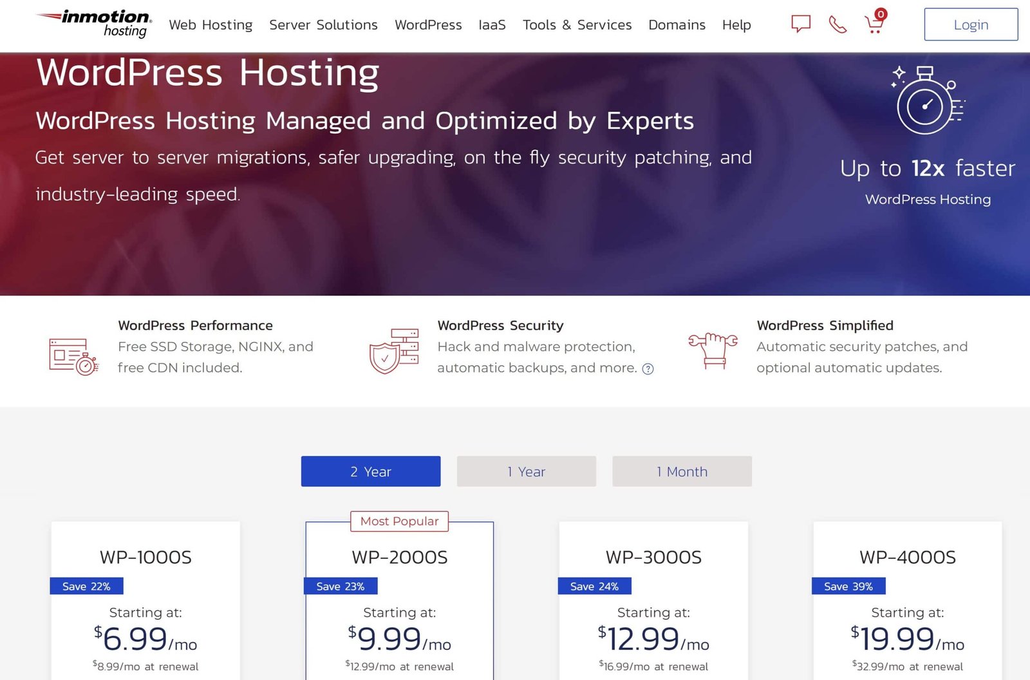Click the stopwatch speed icon in banner
Viewport: 1030px width, 680px height.
[928, 99]
